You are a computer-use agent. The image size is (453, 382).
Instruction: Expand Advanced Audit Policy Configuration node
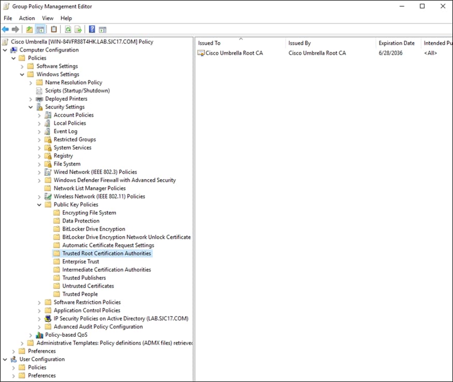pos(39,327)
